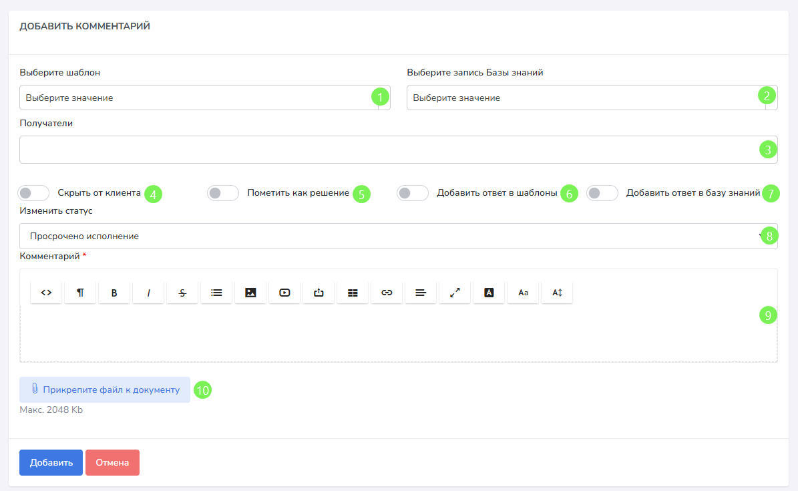
Task: Insert a table in the comment
Action: coord(353,293)
